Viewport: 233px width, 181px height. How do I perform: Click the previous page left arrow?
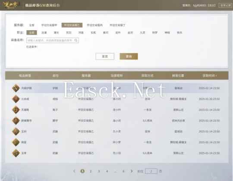(x=74, y=171)
